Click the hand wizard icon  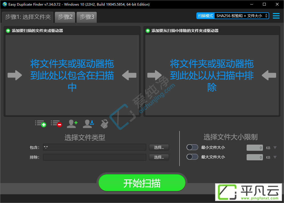(x=105, y=124)
